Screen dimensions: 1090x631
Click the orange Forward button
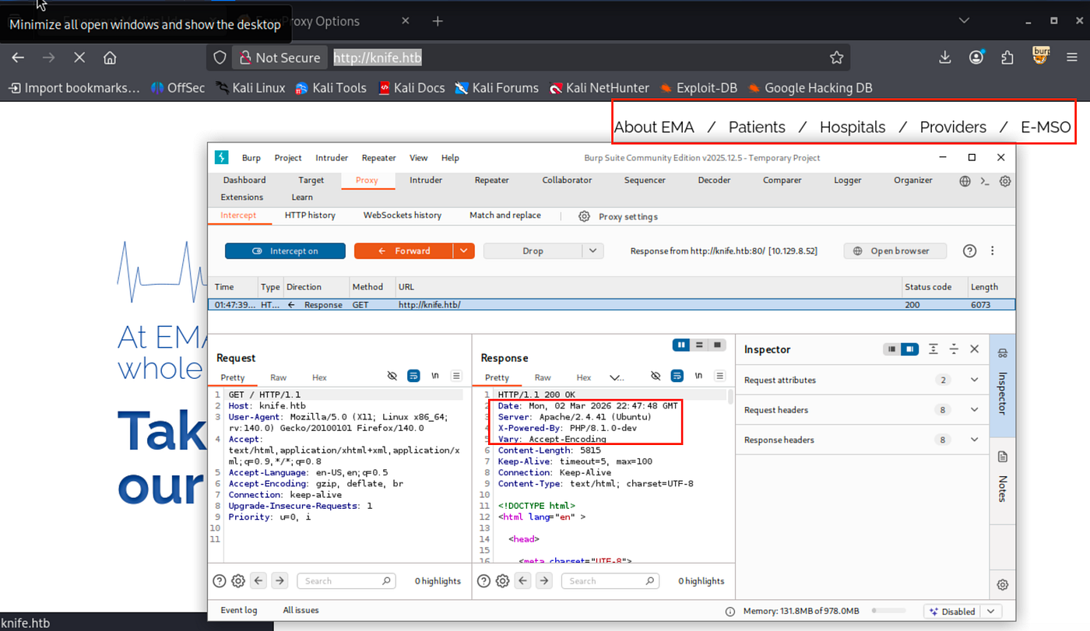405,251
